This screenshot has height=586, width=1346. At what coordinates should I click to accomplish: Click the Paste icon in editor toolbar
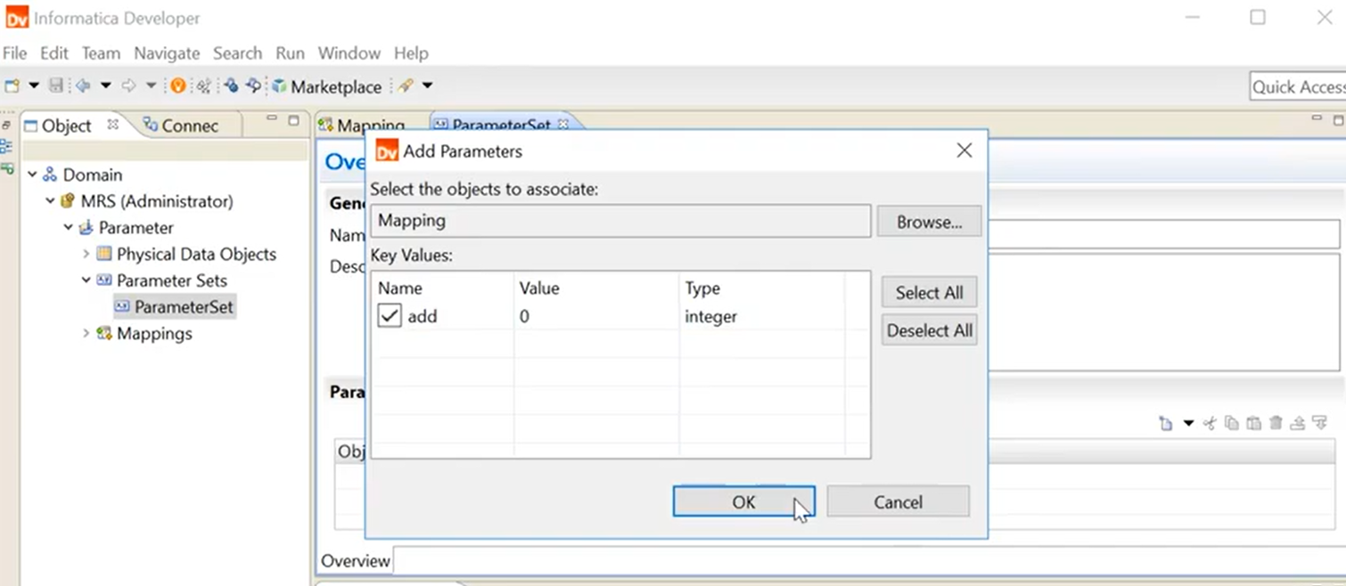[x=1253, y=424]
